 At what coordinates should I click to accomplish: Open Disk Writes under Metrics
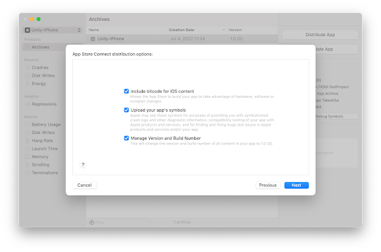(x=43, y=133)
